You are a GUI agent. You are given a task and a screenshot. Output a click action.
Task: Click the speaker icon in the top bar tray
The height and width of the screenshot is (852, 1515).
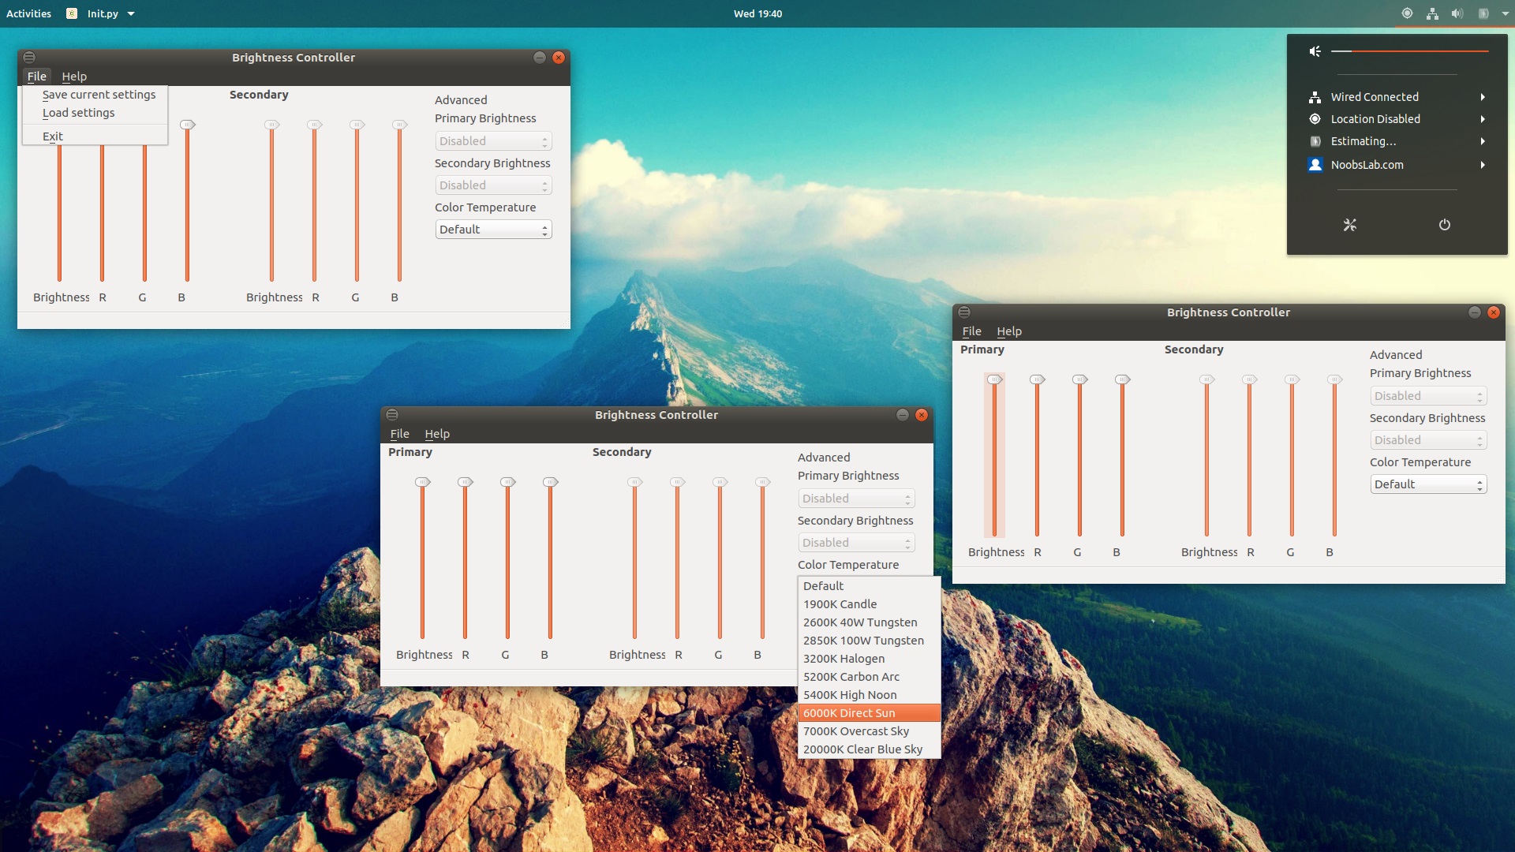coord(1457,13)
